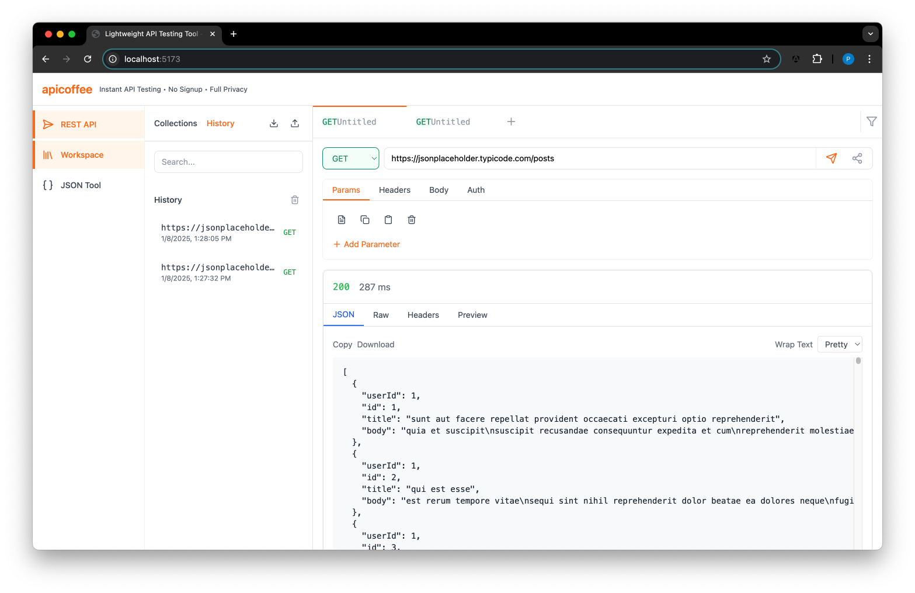Bookmark the page with the star icon
Image resolution: width=915 pixels, height=593 pixels.
[767, 59]
